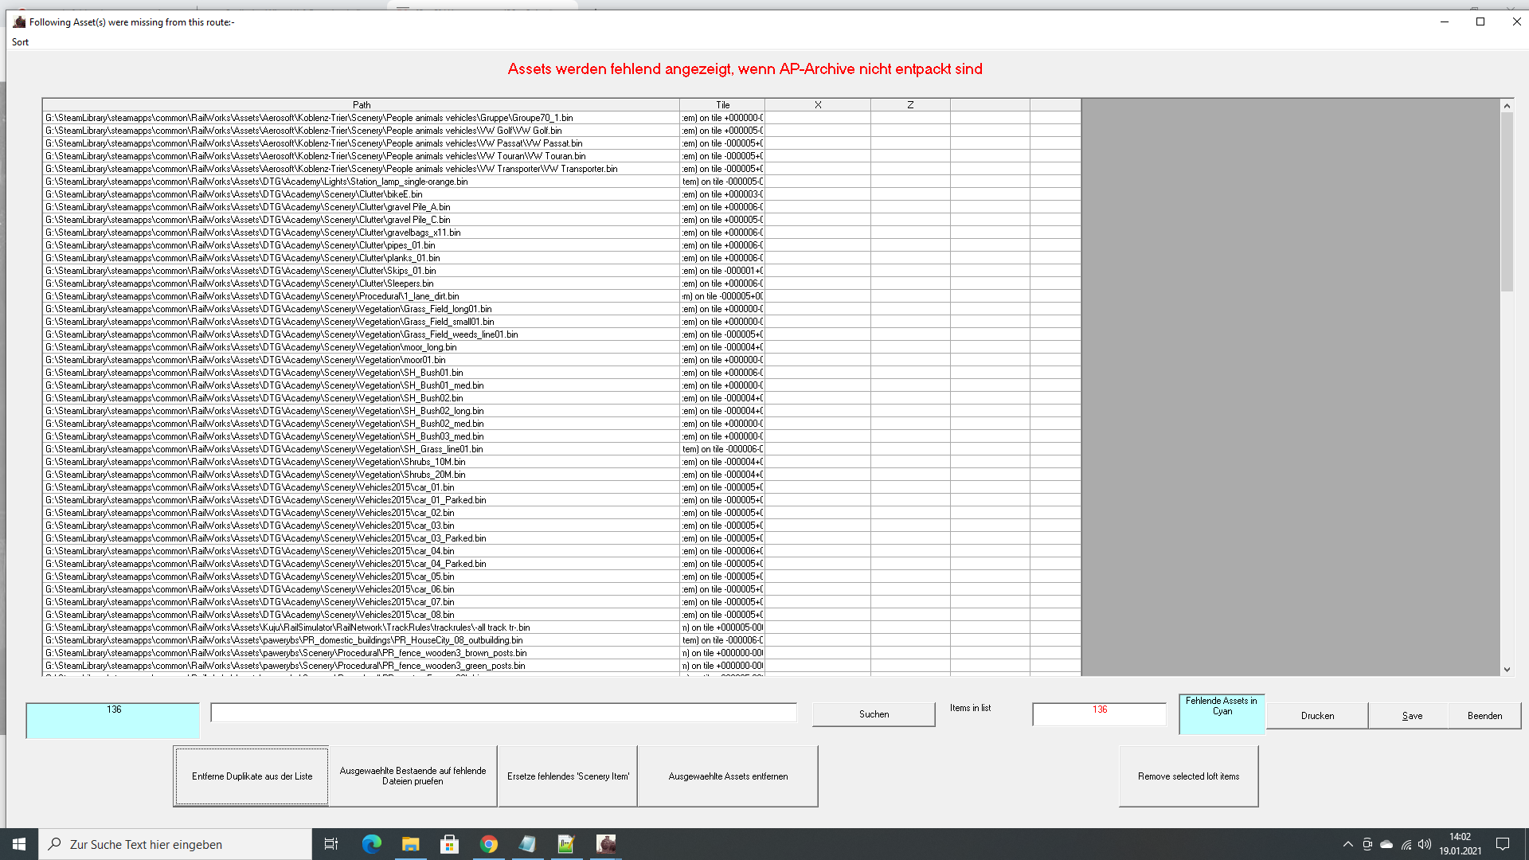
Task: Click 'Entferne Duplikate aus der Liste' button
Action: [x=252, y=776]
